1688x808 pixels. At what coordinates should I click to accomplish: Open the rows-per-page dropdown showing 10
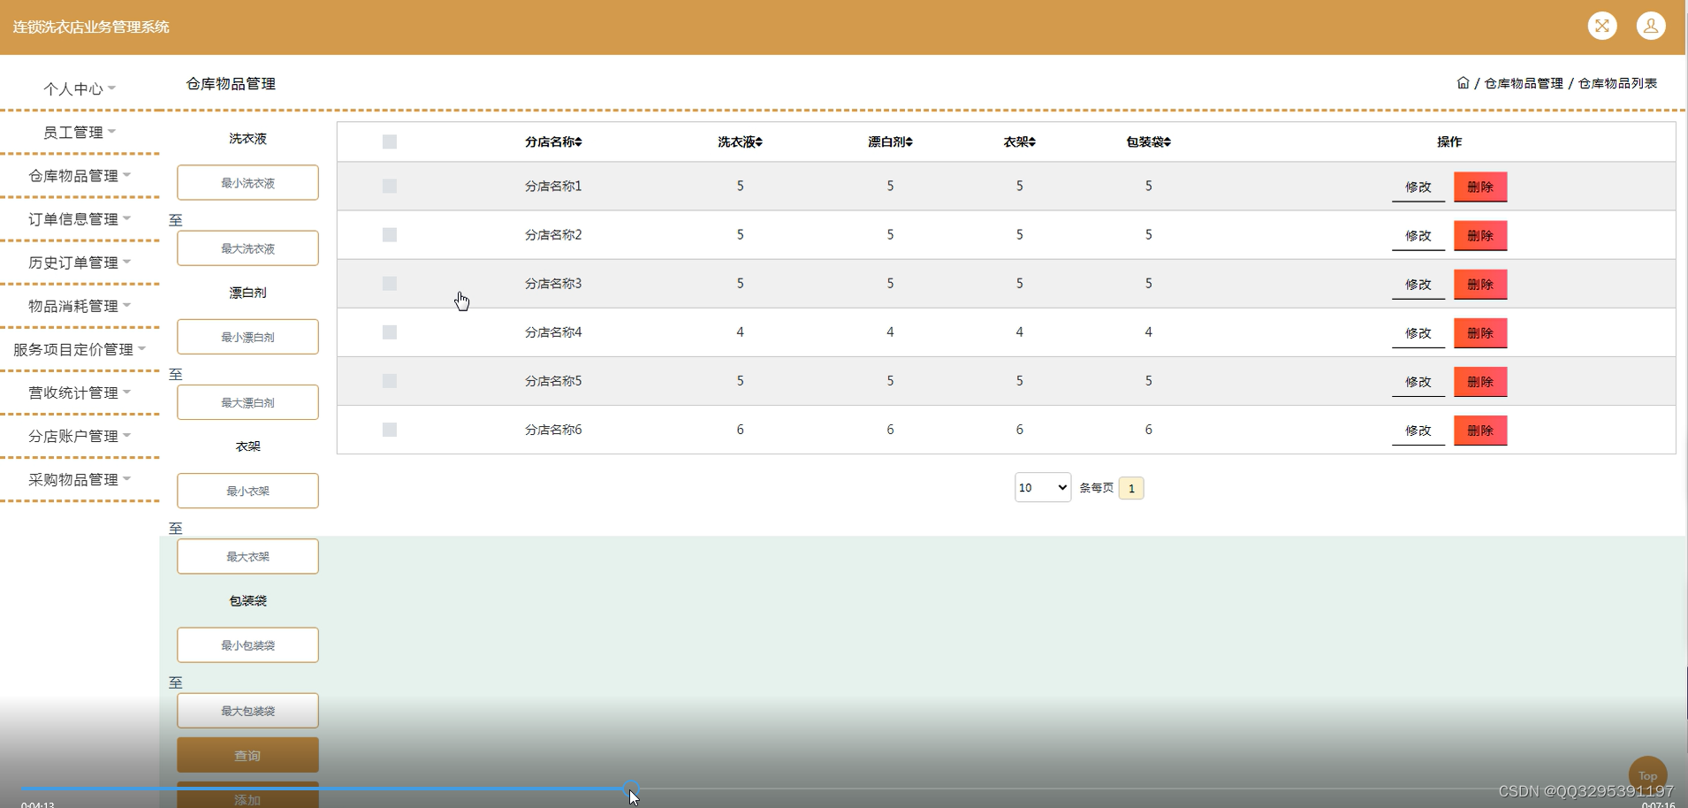click(x=1043, y=487)
